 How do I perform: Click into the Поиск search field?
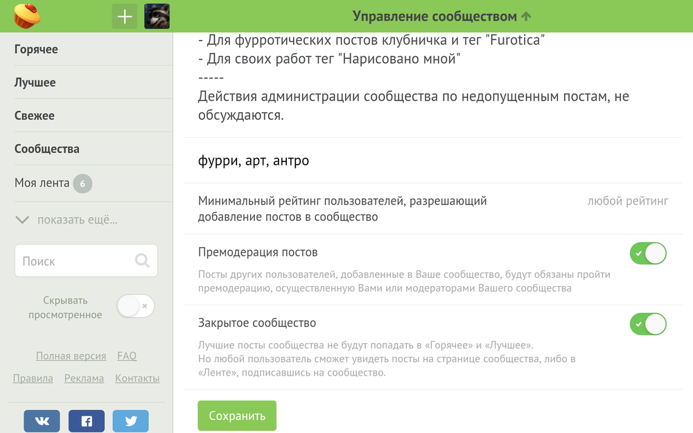[x=73, y=261]
